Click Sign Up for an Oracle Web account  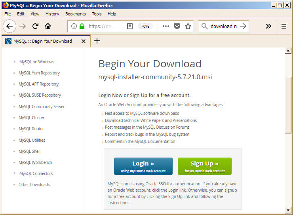(x=205, y=166)
